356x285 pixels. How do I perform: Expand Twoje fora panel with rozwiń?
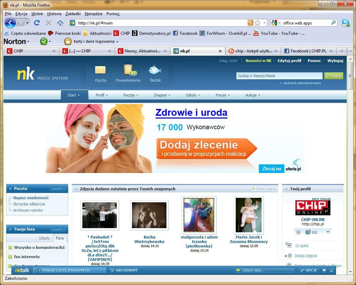tap(58, 230)
